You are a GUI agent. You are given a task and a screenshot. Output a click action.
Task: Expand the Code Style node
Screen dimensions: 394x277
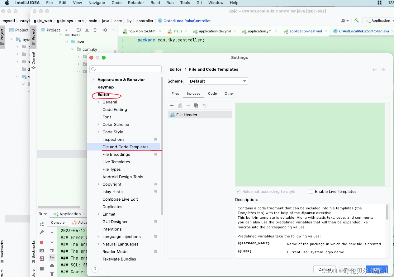pos(98,132)
